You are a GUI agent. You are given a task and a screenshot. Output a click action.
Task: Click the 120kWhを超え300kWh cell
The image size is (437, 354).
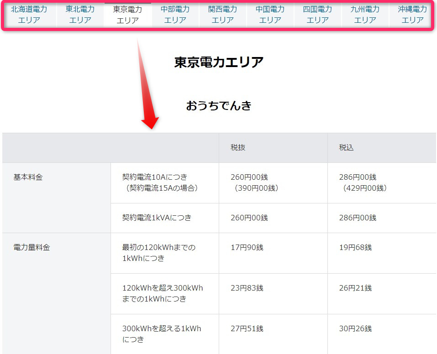[x=165, y=294]
